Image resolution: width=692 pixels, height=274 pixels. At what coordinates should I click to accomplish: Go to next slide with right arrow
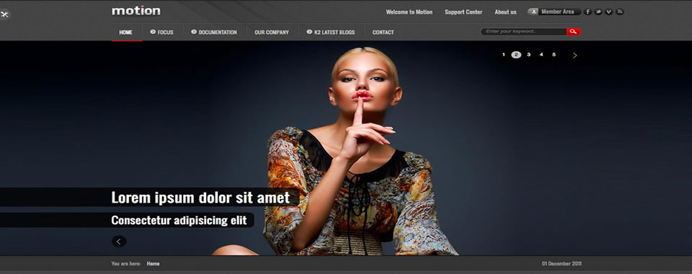pos(575,55)
